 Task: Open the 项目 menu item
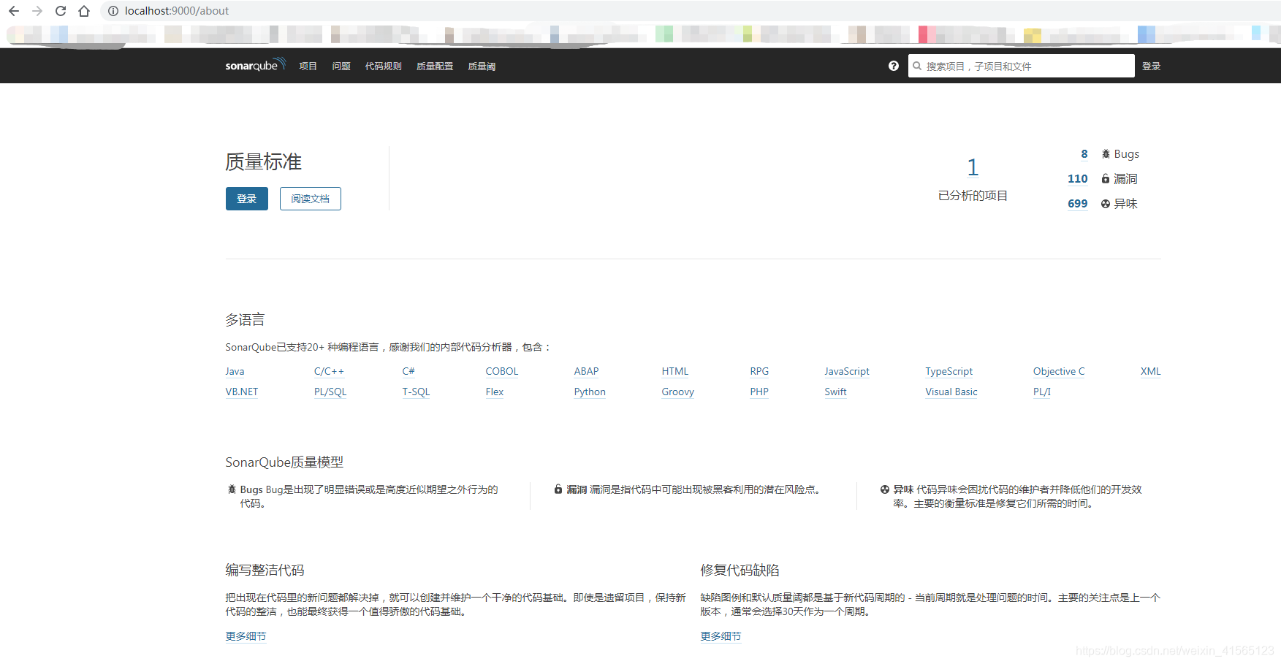[308, 66]
